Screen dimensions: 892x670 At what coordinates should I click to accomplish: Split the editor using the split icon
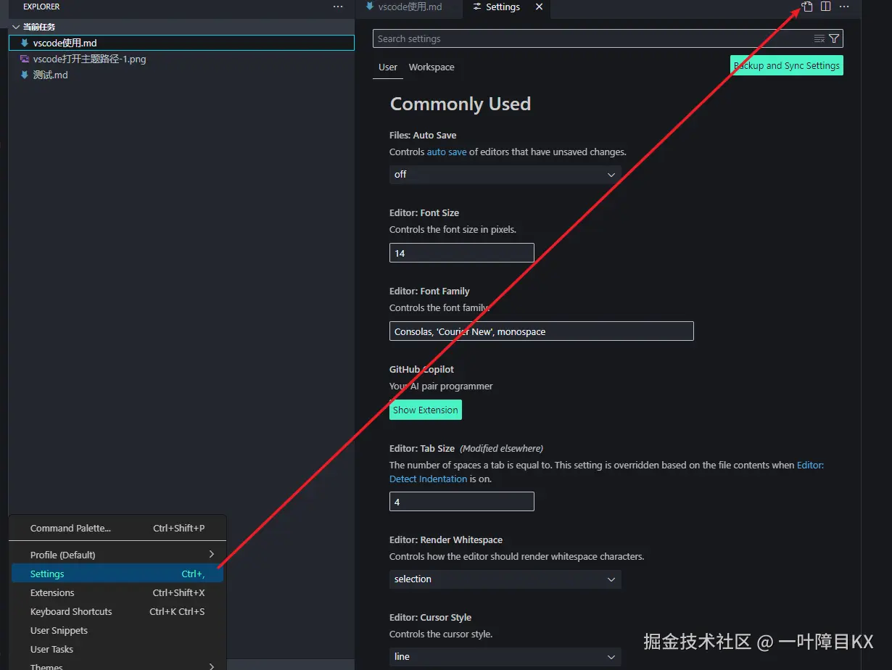[825, 7]
